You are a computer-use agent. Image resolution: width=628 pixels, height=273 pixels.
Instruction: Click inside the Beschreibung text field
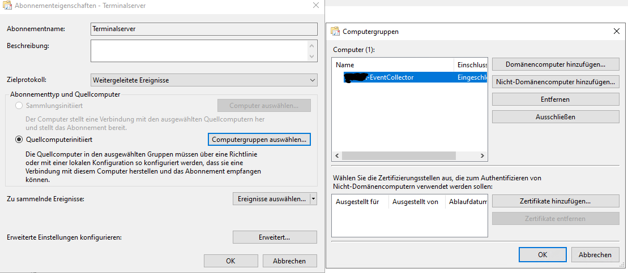199,51
